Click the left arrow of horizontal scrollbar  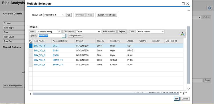click(31, 94)
